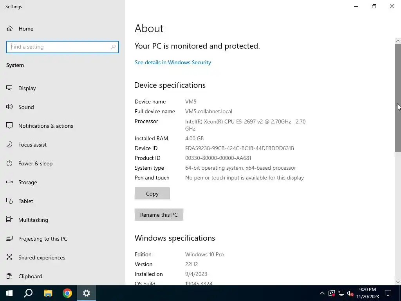Show hidden system tray icons
The height and width of the screenshot is (301, 401).
point(322,293)
